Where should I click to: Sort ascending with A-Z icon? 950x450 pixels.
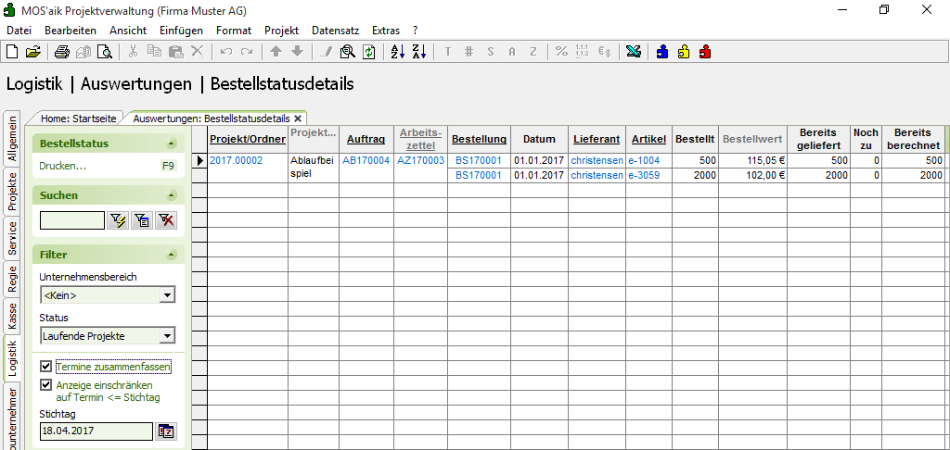[397, 52]
